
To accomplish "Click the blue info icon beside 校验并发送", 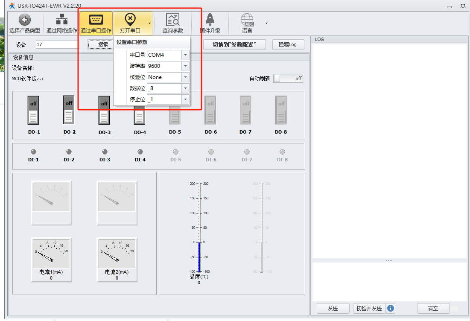I will click(x=390, y=308).
